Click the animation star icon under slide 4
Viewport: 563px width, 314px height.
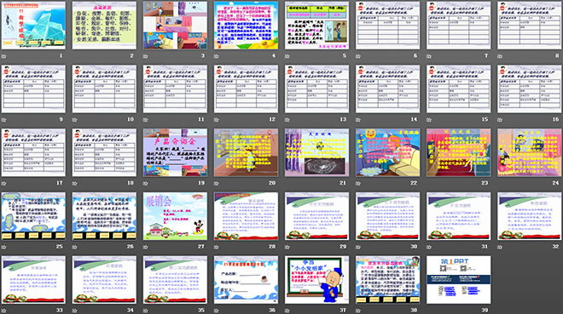pyautogui.click(x=217, y=56)
